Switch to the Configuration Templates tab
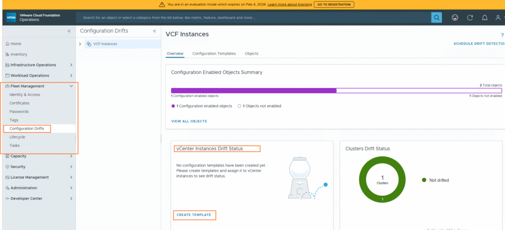 (214, 54)
